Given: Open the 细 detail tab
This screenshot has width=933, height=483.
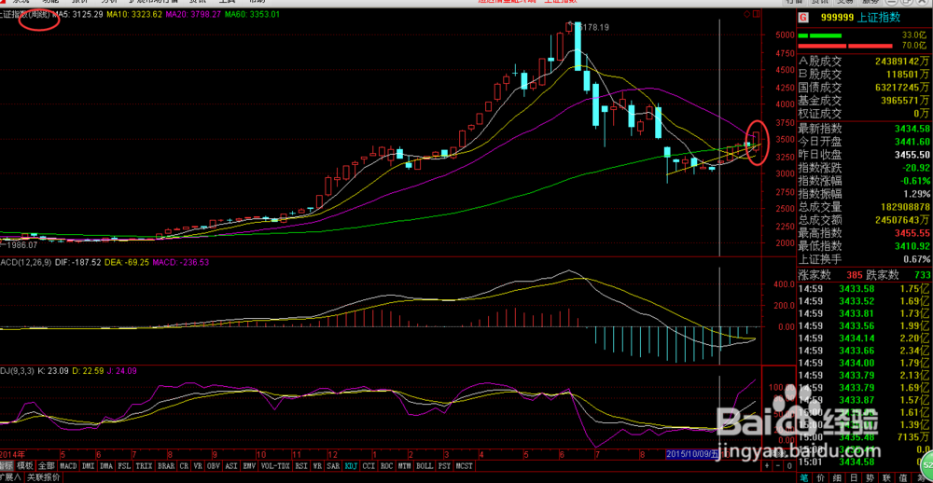Looking at the screenshot, I should [x=838, y=477].
